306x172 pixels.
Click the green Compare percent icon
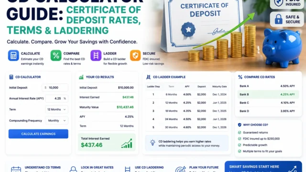tap(56, 55)
